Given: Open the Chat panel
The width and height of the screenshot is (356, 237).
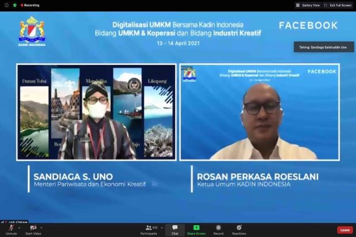Looking at the screenshot, I should 175,230.
